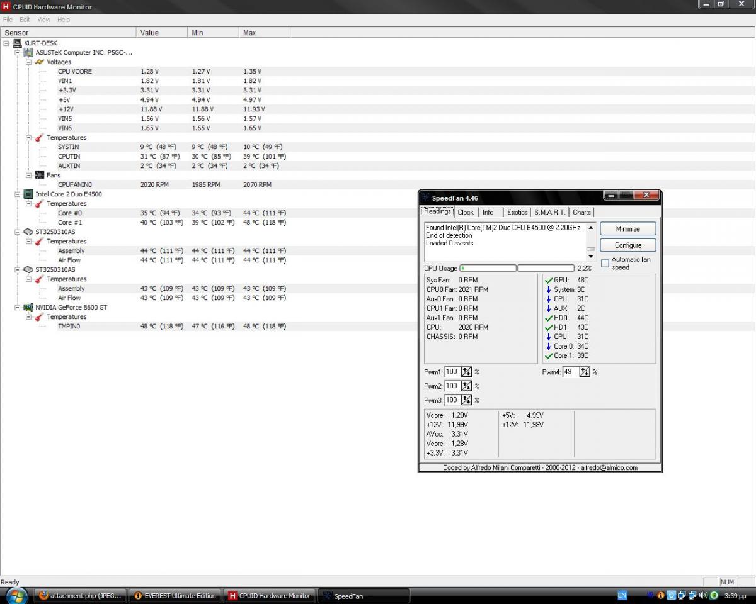Click the EN language indicator in the tray
The width and height of the screenshot is (756, 604).
tap(622, 595)
